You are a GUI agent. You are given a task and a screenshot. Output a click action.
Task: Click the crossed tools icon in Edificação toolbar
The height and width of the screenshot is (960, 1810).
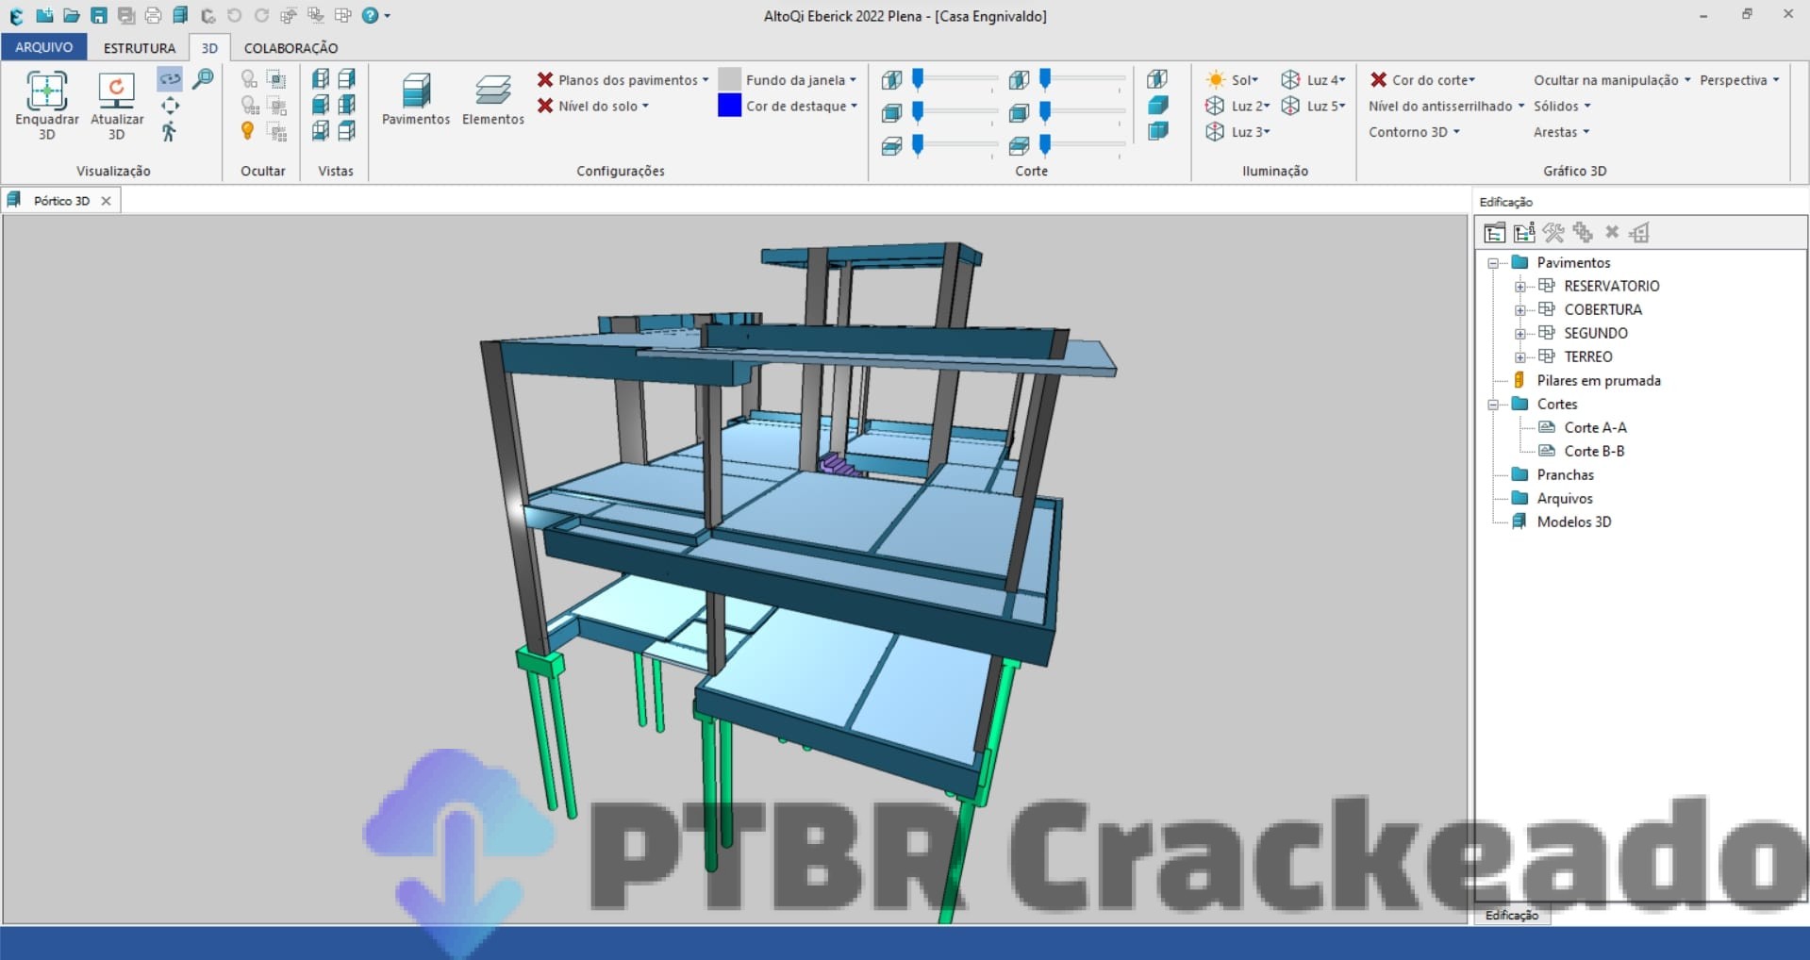tap(1553, 233)
